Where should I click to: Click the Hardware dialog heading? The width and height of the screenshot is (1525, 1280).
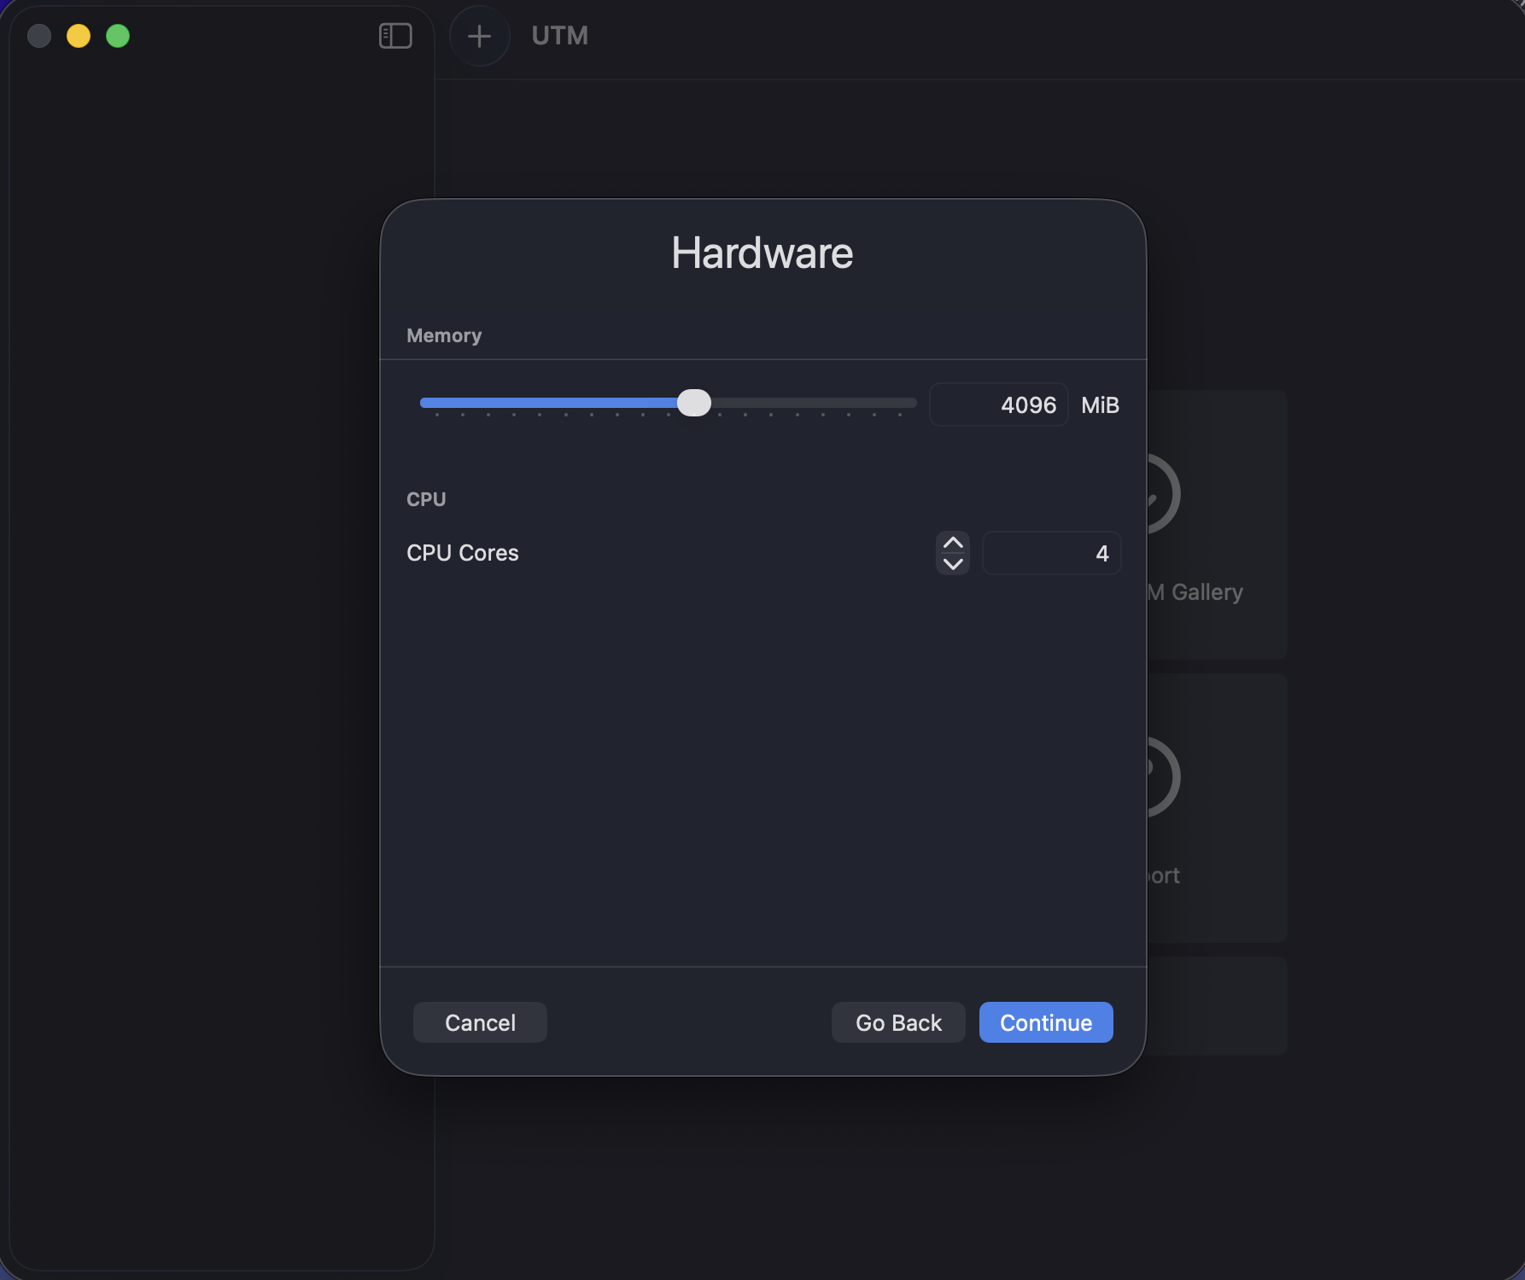(x=762, y=253)
